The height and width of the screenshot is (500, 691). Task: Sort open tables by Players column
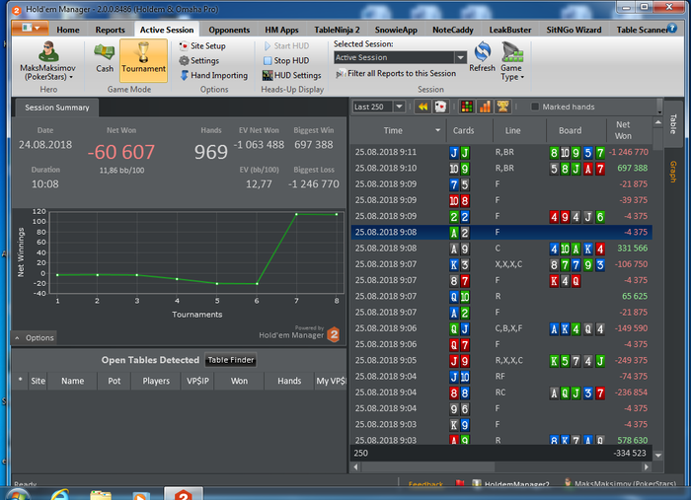156,381
